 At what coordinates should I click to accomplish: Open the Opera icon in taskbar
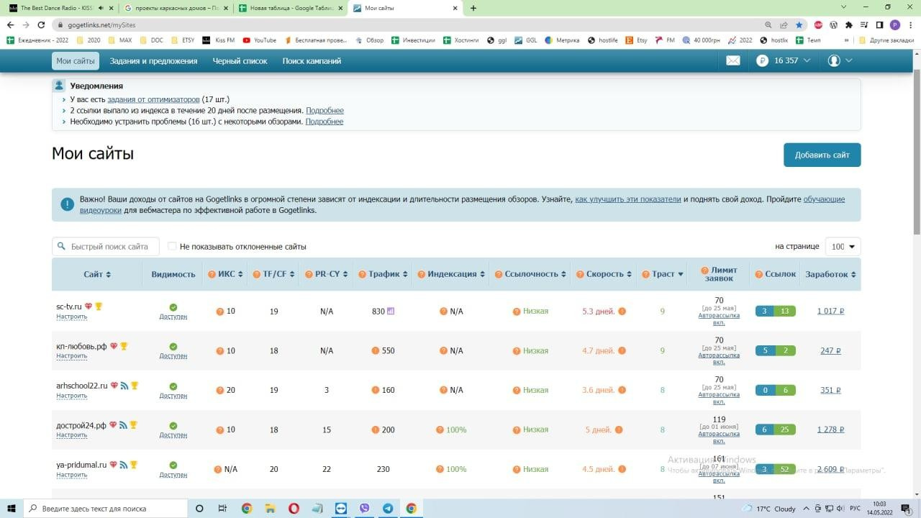tap(294, 508)
